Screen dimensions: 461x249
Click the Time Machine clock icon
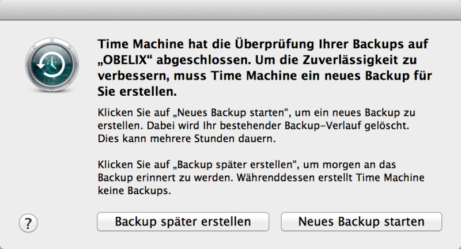pos(51,63)
